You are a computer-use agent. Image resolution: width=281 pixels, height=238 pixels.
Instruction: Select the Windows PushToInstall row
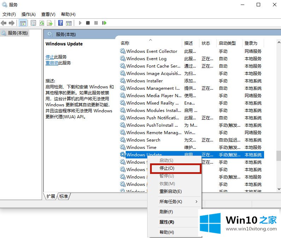[x=191, y=125]
